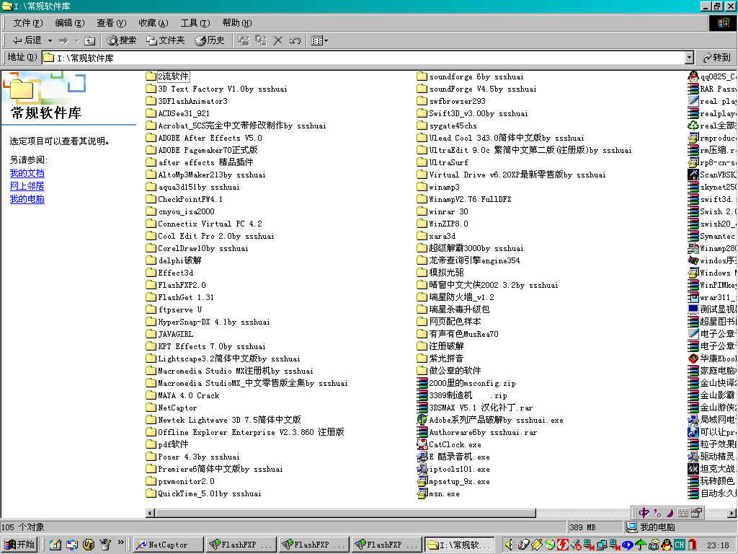This screenshot has width=738, height=554.
Task: Go back with the 后退 toolbar button
Action: (27, 40)
